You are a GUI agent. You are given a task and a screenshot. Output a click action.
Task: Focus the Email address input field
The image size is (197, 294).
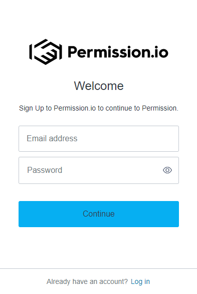pyautogui.click(x=99, y=139)
